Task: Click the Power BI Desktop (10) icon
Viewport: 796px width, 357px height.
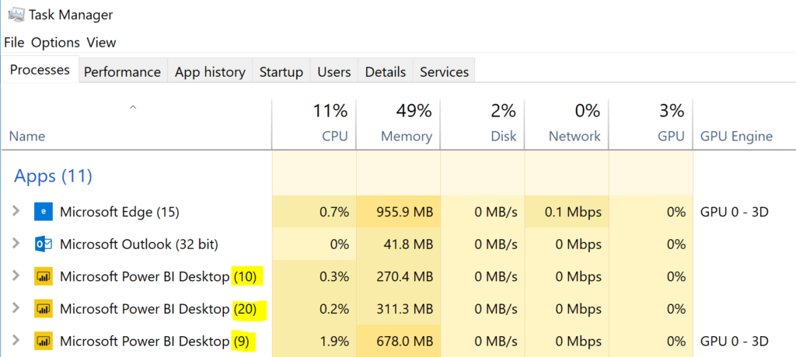Action: coord(44,277)
